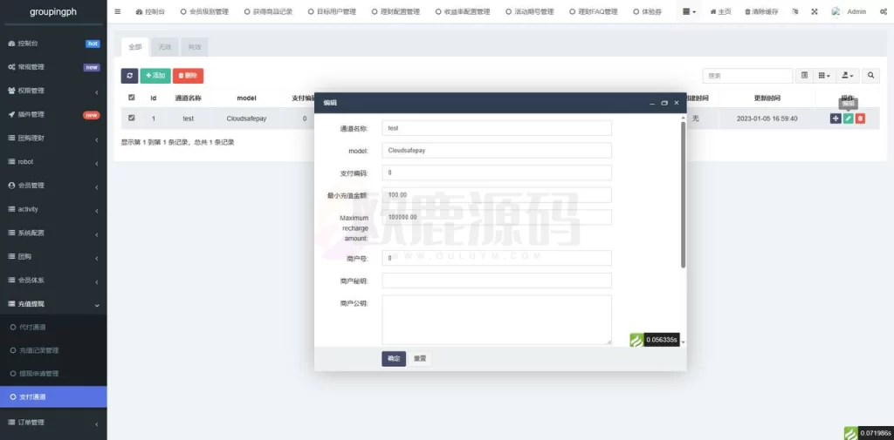Toggle the checkbox for row id 1

[132, 118]
